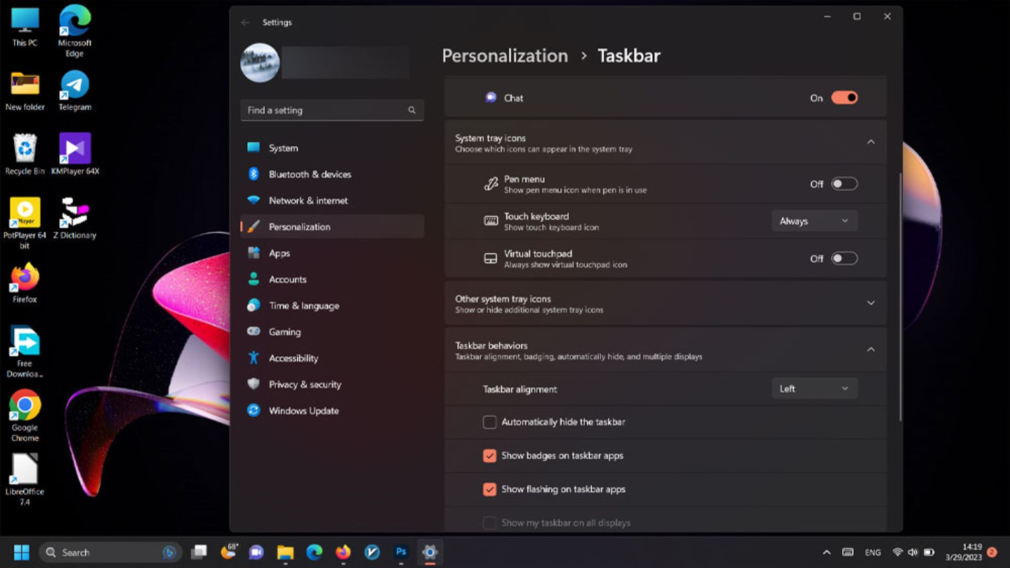Go to Bluetooth & devices settings
This screenshot has width=1010, height=568.
309,174
